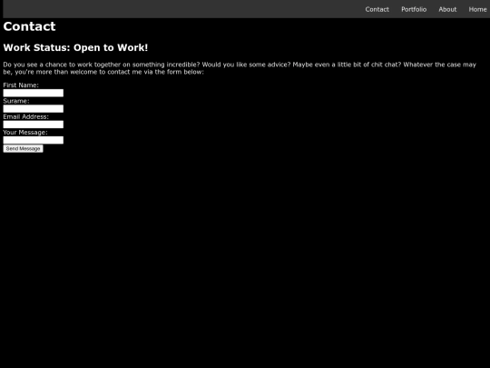Select the 'Work Status: Open to Work!' heading
This screenshot has height=368, width=490.
tap(75, 47)
